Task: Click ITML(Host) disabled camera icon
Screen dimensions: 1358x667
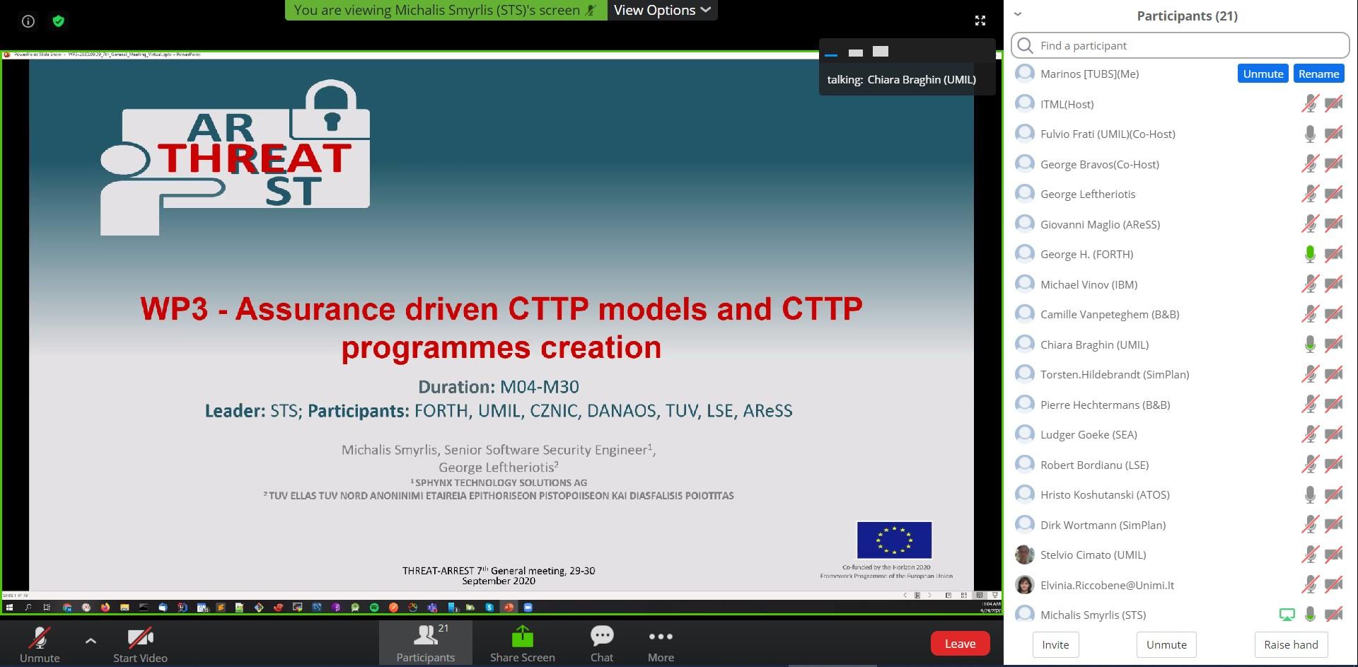Action: tap(1334, 104)
